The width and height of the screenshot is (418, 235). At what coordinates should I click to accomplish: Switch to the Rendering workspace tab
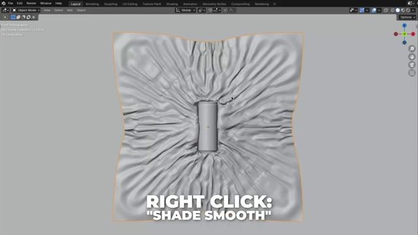point(262,4)
